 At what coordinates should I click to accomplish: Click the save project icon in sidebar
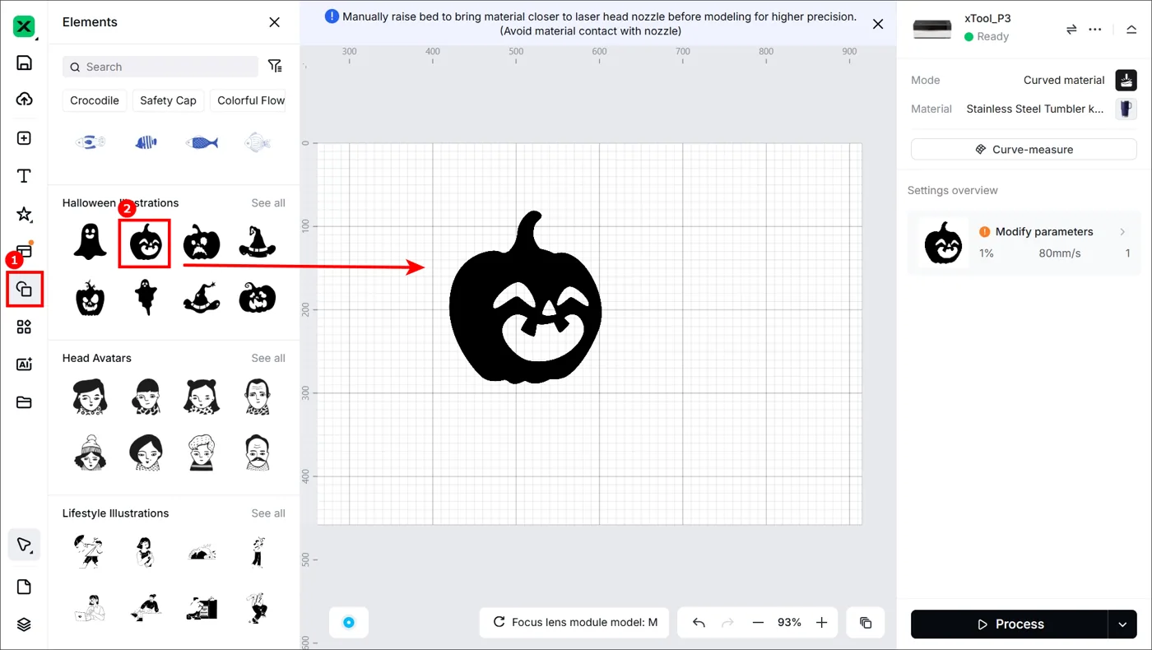click(x=24, y=63)
